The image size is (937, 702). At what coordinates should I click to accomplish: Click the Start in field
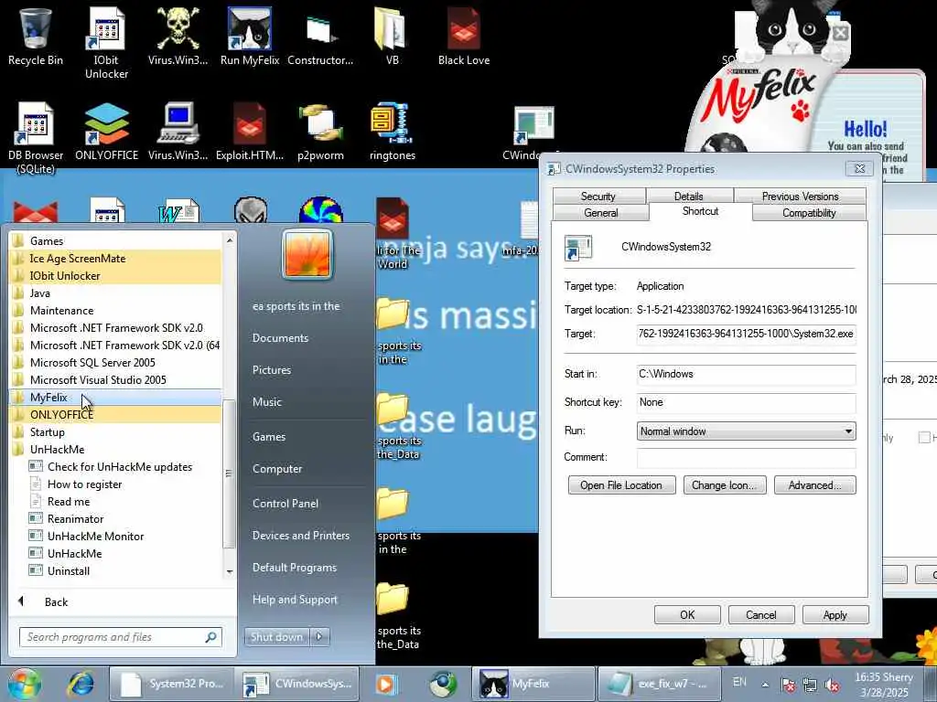coord(746,374)
